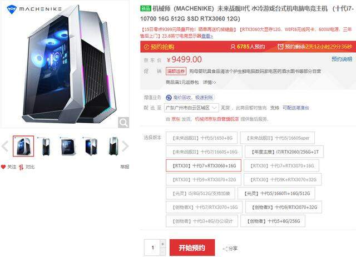This screenshot has height=257, width=356.
Task: Open the delivery region dropdown 广东广州市白云区城区
Action: [x=191, y=108]
